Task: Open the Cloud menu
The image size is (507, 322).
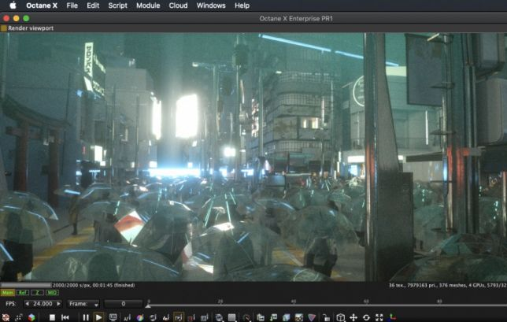Action: tap(178, 6)
